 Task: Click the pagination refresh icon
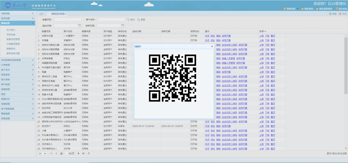coord(89,153)
